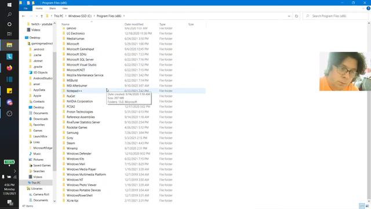Expand address bar history dropdown
This screenshot has width=371, height=209.
pyautogui.click(x=289, y=16)
